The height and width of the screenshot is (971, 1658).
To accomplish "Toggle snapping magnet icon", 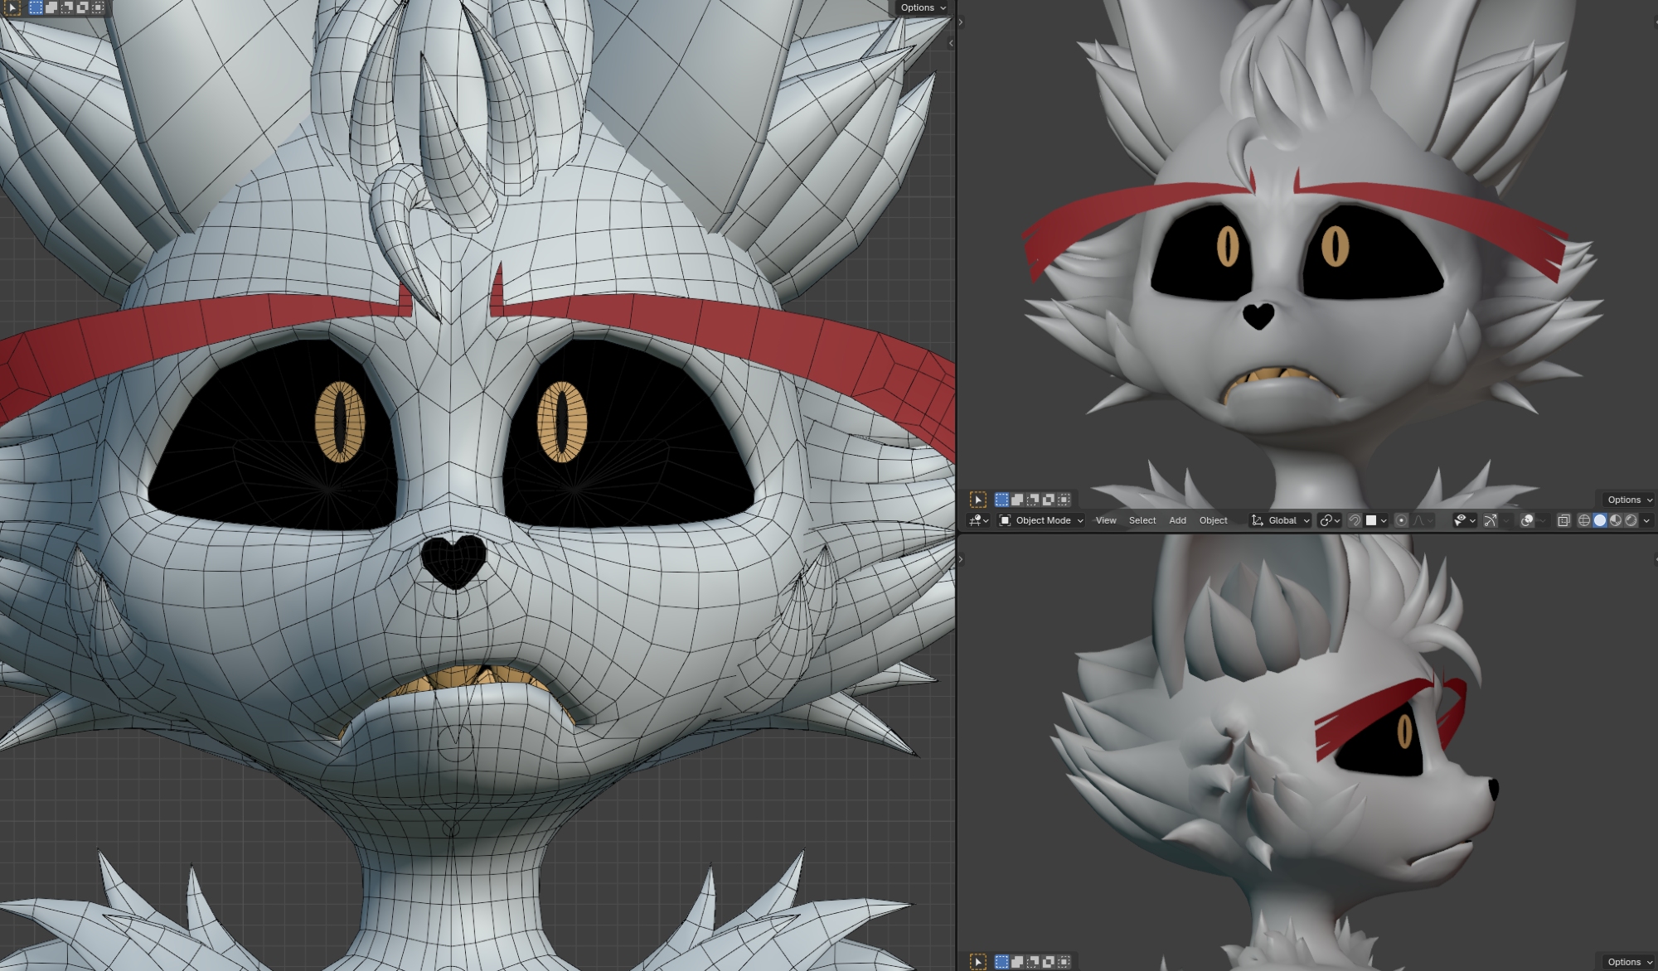I will click(1355, 520).
